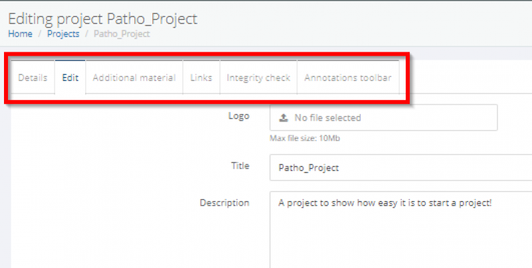Open the Details tab
532x268 pixels.
[33, 78]
